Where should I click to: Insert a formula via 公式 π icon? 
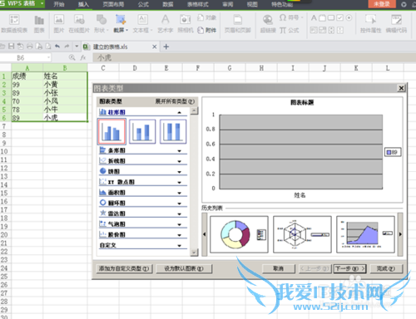[x=290, y=30]
